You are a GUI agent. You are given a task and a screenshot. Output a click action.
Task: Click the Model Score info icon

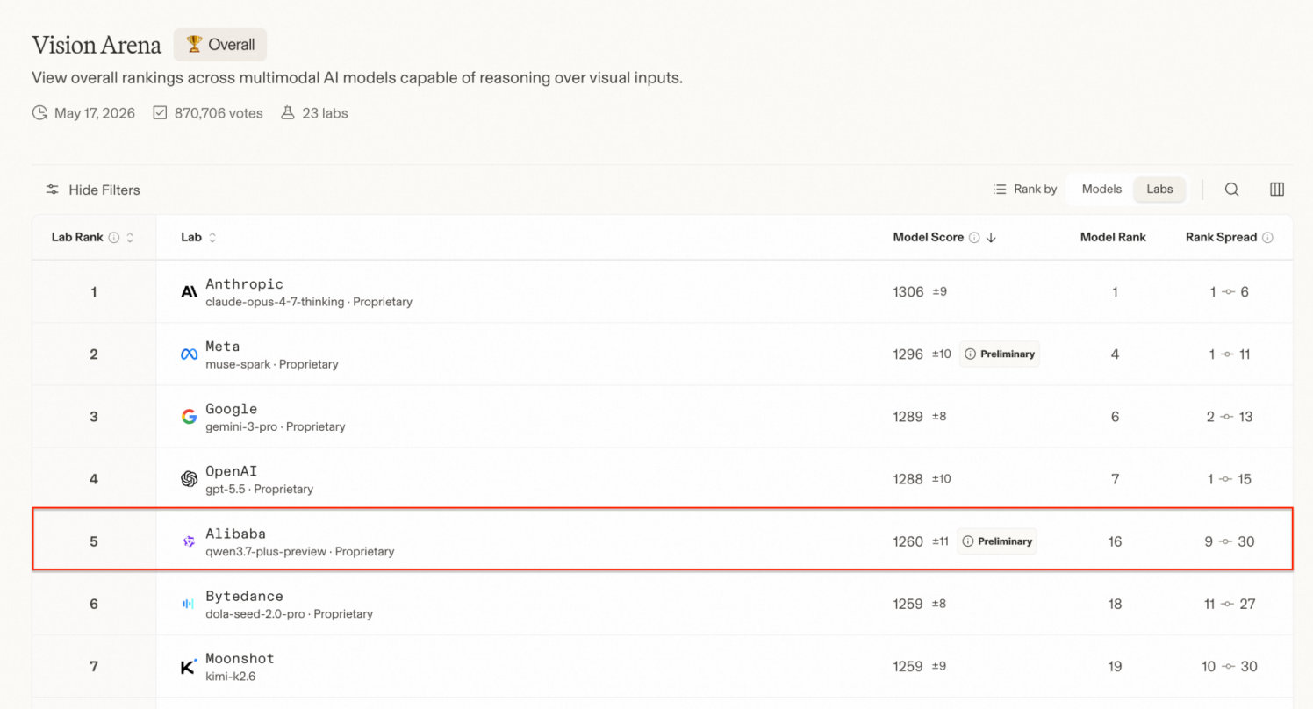(974, 238)
